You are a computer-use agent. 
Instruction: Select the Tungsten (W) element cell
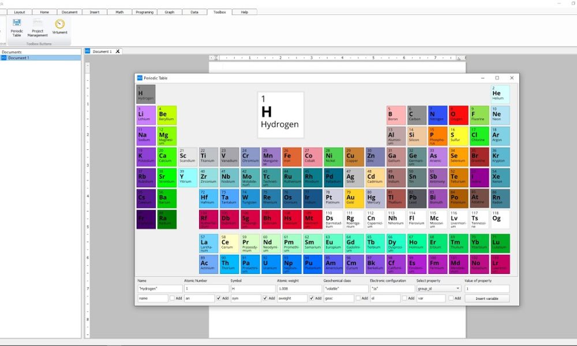250,198
